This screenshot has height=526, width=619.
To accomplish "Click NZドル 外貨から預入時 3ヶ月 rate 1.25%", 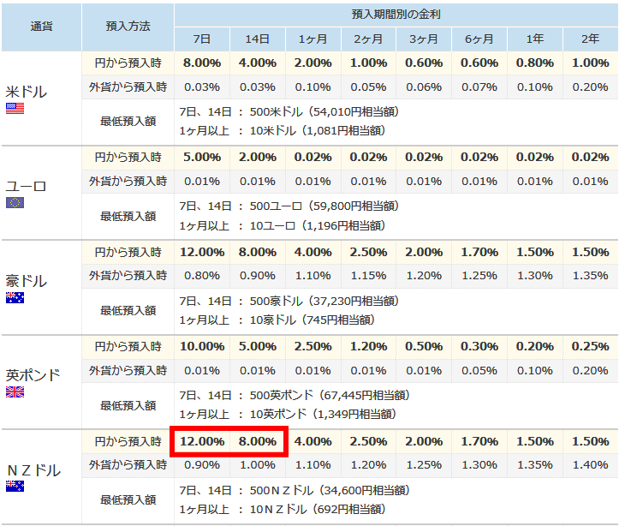I will [424, 465].
